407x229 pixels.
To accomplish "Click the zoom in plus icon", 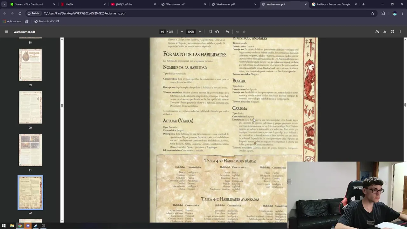I will 200,32.
